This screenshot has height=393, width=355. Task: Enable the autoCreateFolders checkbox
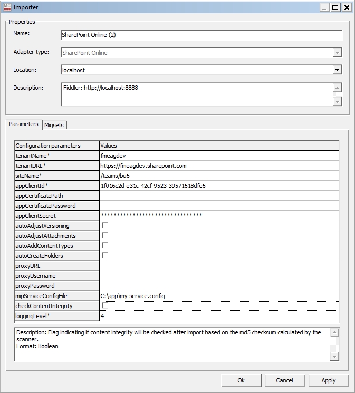click(105, 256)
